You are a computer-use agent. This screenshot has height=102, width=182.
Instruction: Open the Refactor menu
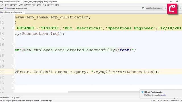click(28, 5)
